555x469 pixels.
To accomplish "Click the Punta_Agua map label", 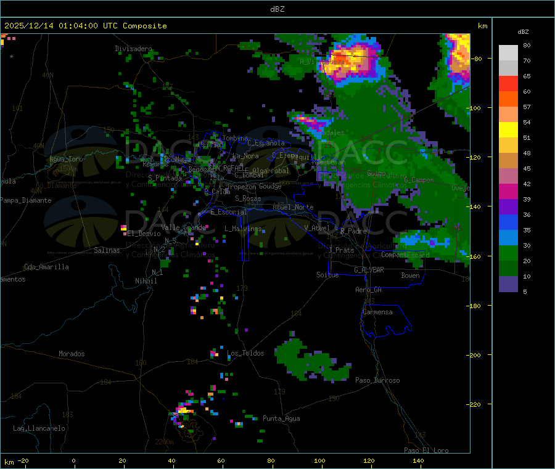I will point(281,418).
